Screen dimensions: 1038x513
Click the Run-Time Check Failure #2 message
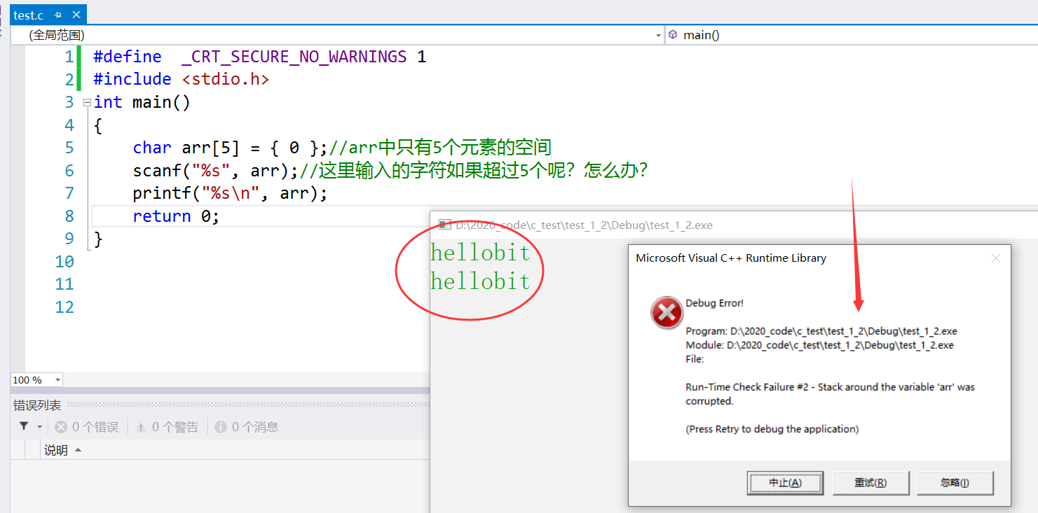click(x=830, y=394)
